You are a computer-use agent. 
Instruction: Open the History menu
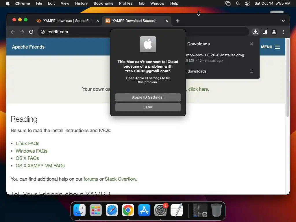pos(81,3)
